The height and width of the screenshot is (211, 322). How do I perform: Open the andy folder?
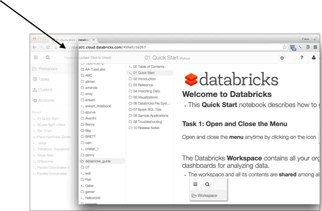click(x=87, y=94)
